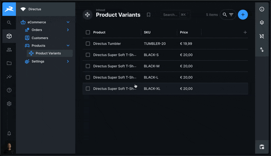This screenshot has width=271, height=156.
Task: Collapse the eCommerce folder chevron
Action: coord(68,22)
